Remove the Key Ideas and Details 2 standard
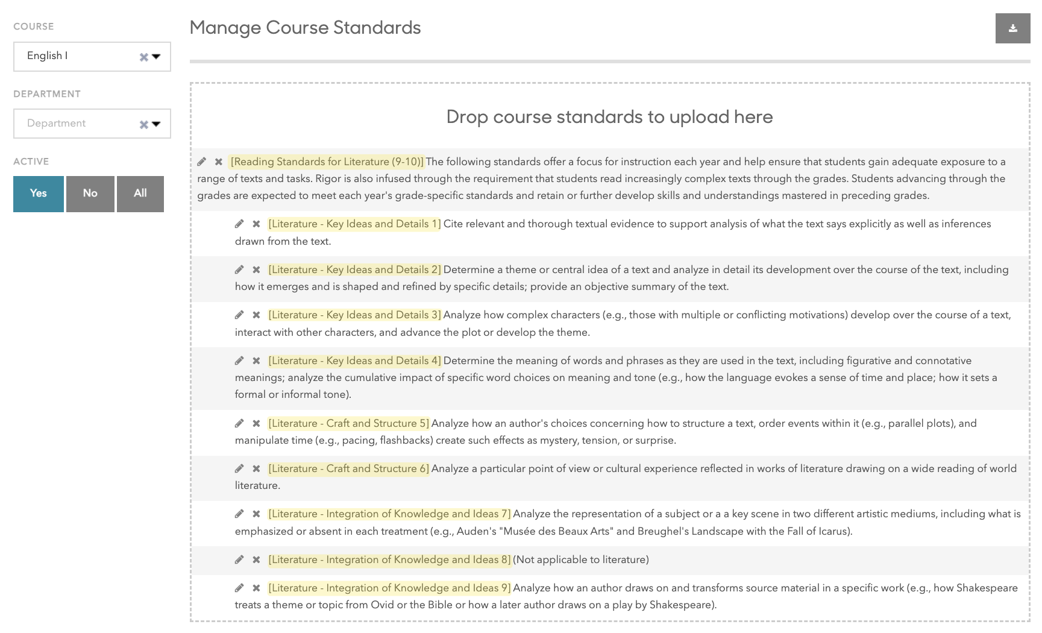The image size is (1042, 633). point(256,269)
